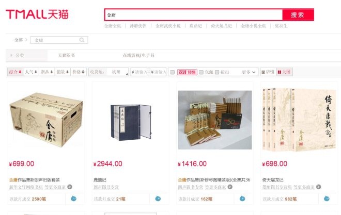Sort results by 价格
Image resolution: width=341 pixels, height=215 pixels.
pos(79,72)
